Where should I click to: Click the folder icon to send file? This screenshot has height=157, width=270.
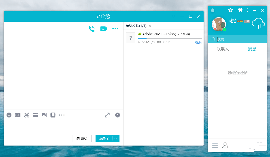pyautogui.click(x=35, y=115)
